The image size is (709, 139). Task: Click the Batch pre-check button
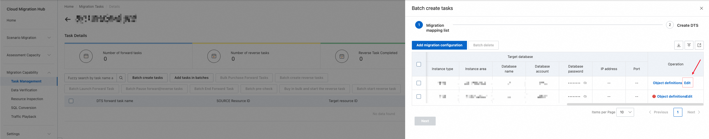click(259, 89)
